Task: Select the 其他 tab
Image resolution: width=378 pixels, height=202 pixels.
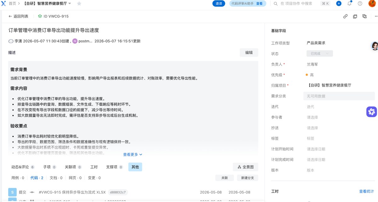Action: (135, 167)
